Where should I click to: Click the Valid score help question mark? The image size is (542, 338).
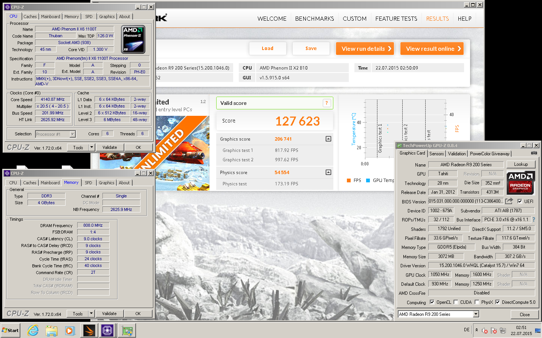(x=327, y=103)
